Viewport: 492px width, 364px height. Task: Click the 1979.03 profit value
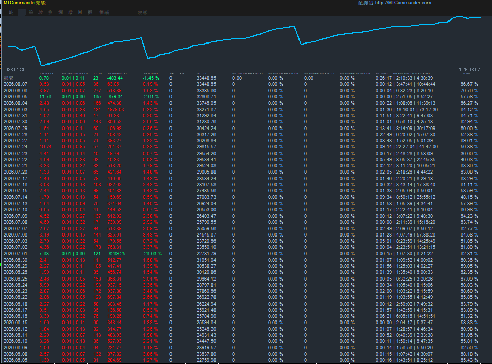pos(116,109)
